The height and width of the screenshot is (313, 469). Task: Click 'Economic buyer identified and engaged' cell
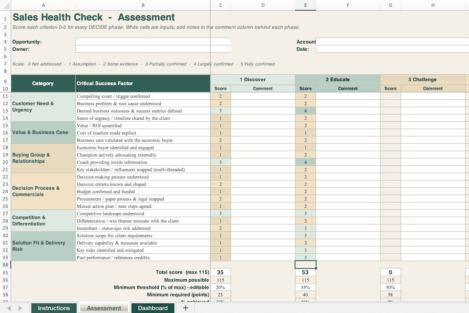(143, 147)
